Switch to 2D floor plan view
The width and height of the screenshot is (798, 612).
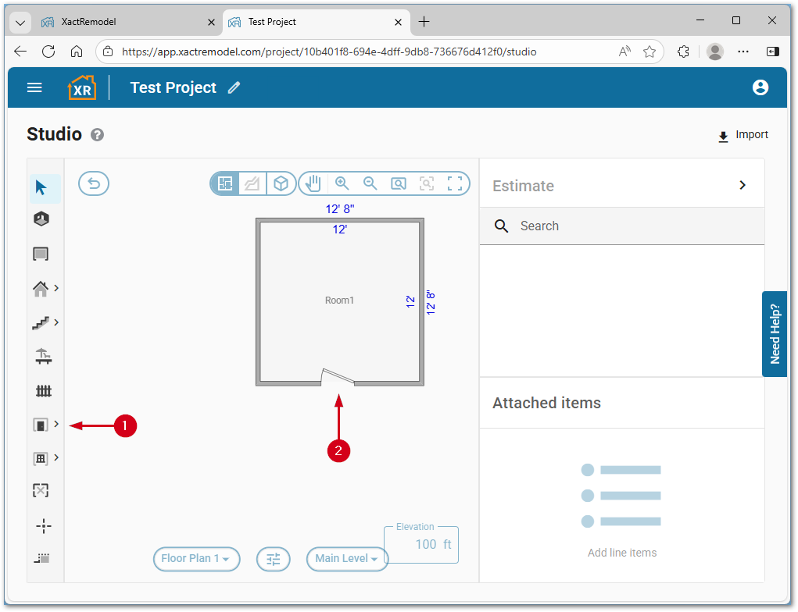tap(225, 183)
